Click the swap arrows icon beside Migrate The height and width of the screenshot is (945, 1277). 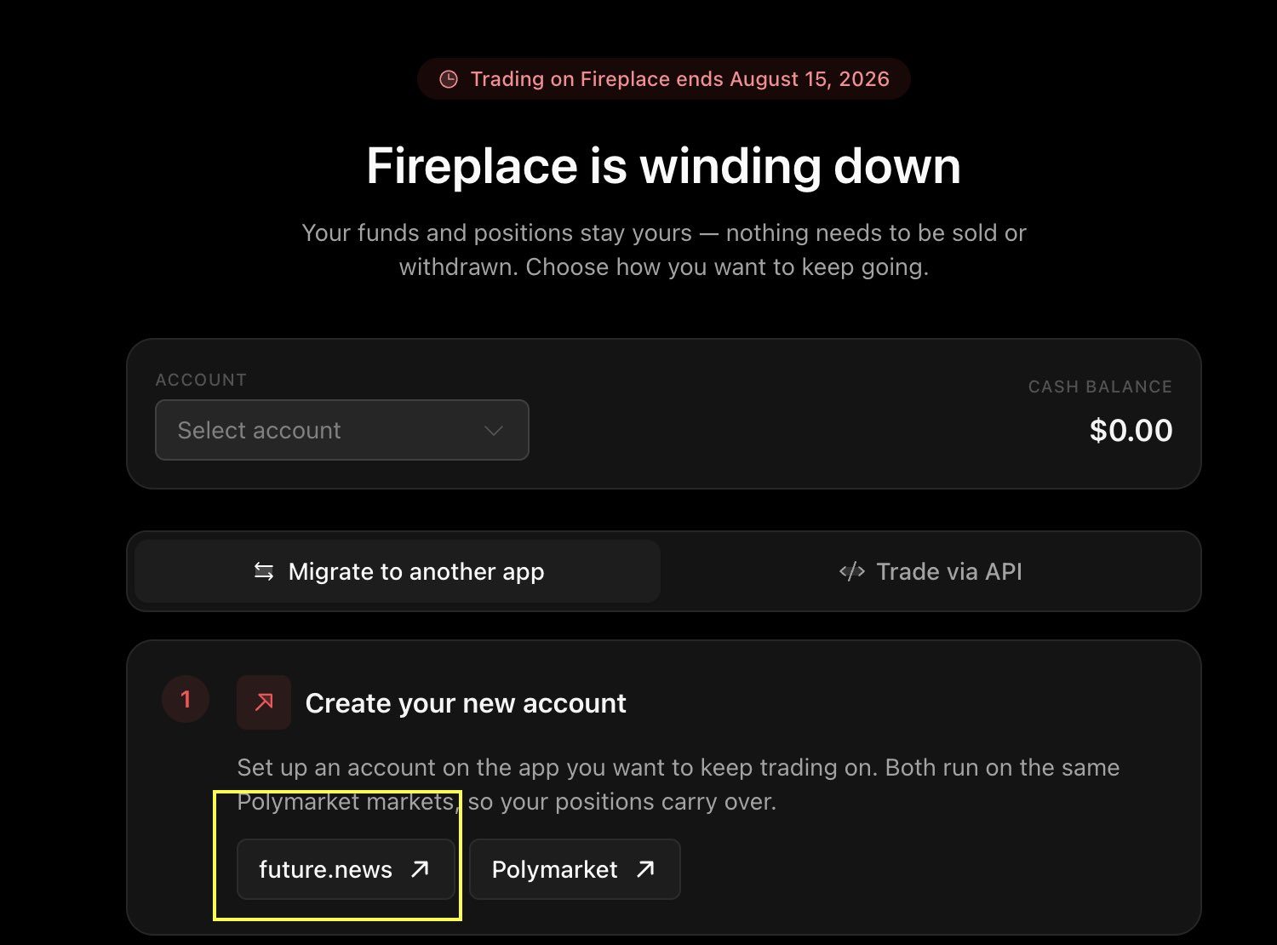tap(264, 572)
